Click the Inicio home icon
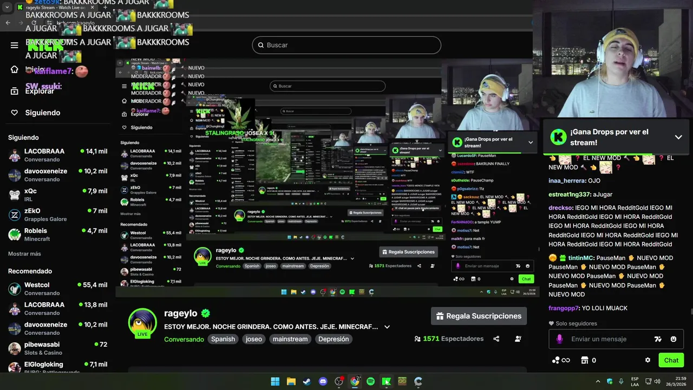Screen dimensions: 693x390 15,69
